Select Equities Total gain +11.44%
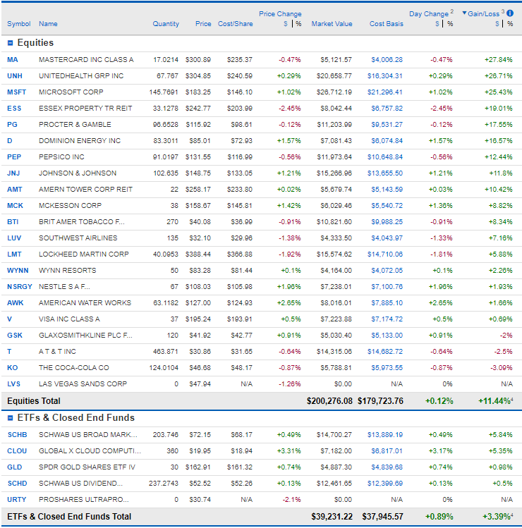522x528 pixels. click(494, 401)
